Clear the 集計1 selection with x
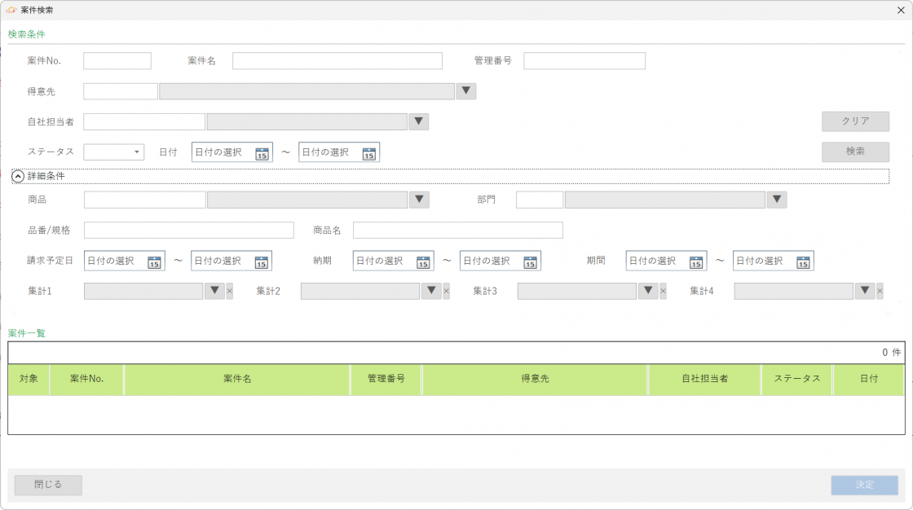 (229, 292)
